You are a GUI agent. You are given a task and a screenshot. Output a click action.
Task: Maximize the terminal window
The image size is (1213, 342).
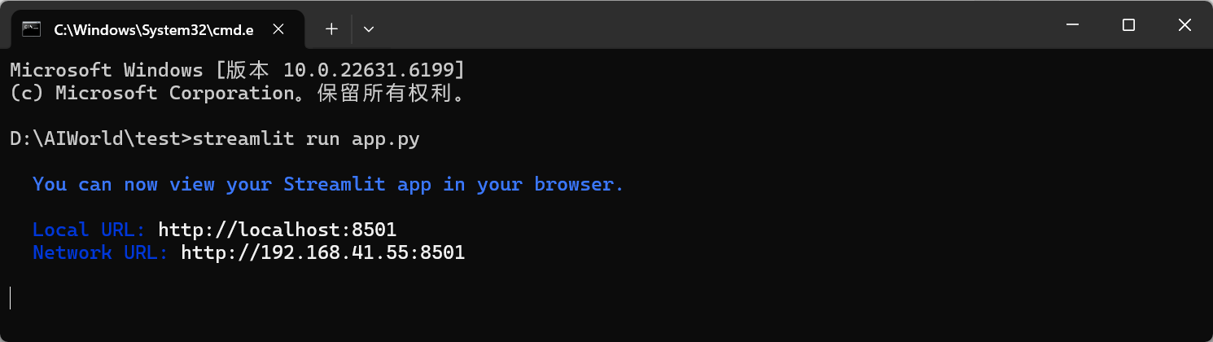pyautogui.click(x=1128, y=25)
